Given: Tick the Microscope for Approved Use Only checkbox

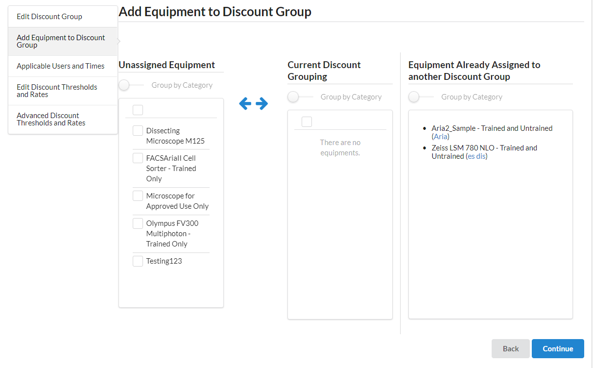Looking at the screenshot, I should 138,196.
